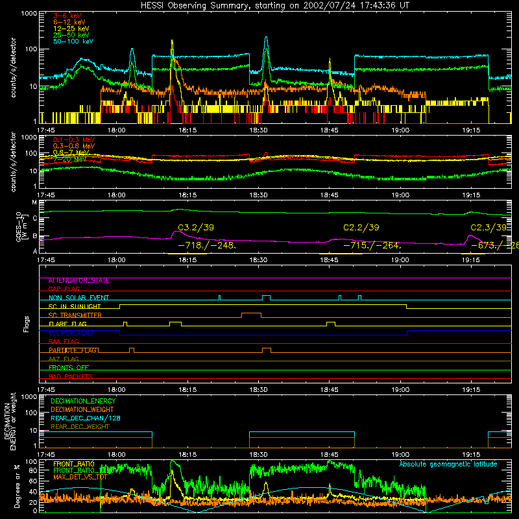Choose the DECIMATION_WEIGHT legend label

(82, 409)
